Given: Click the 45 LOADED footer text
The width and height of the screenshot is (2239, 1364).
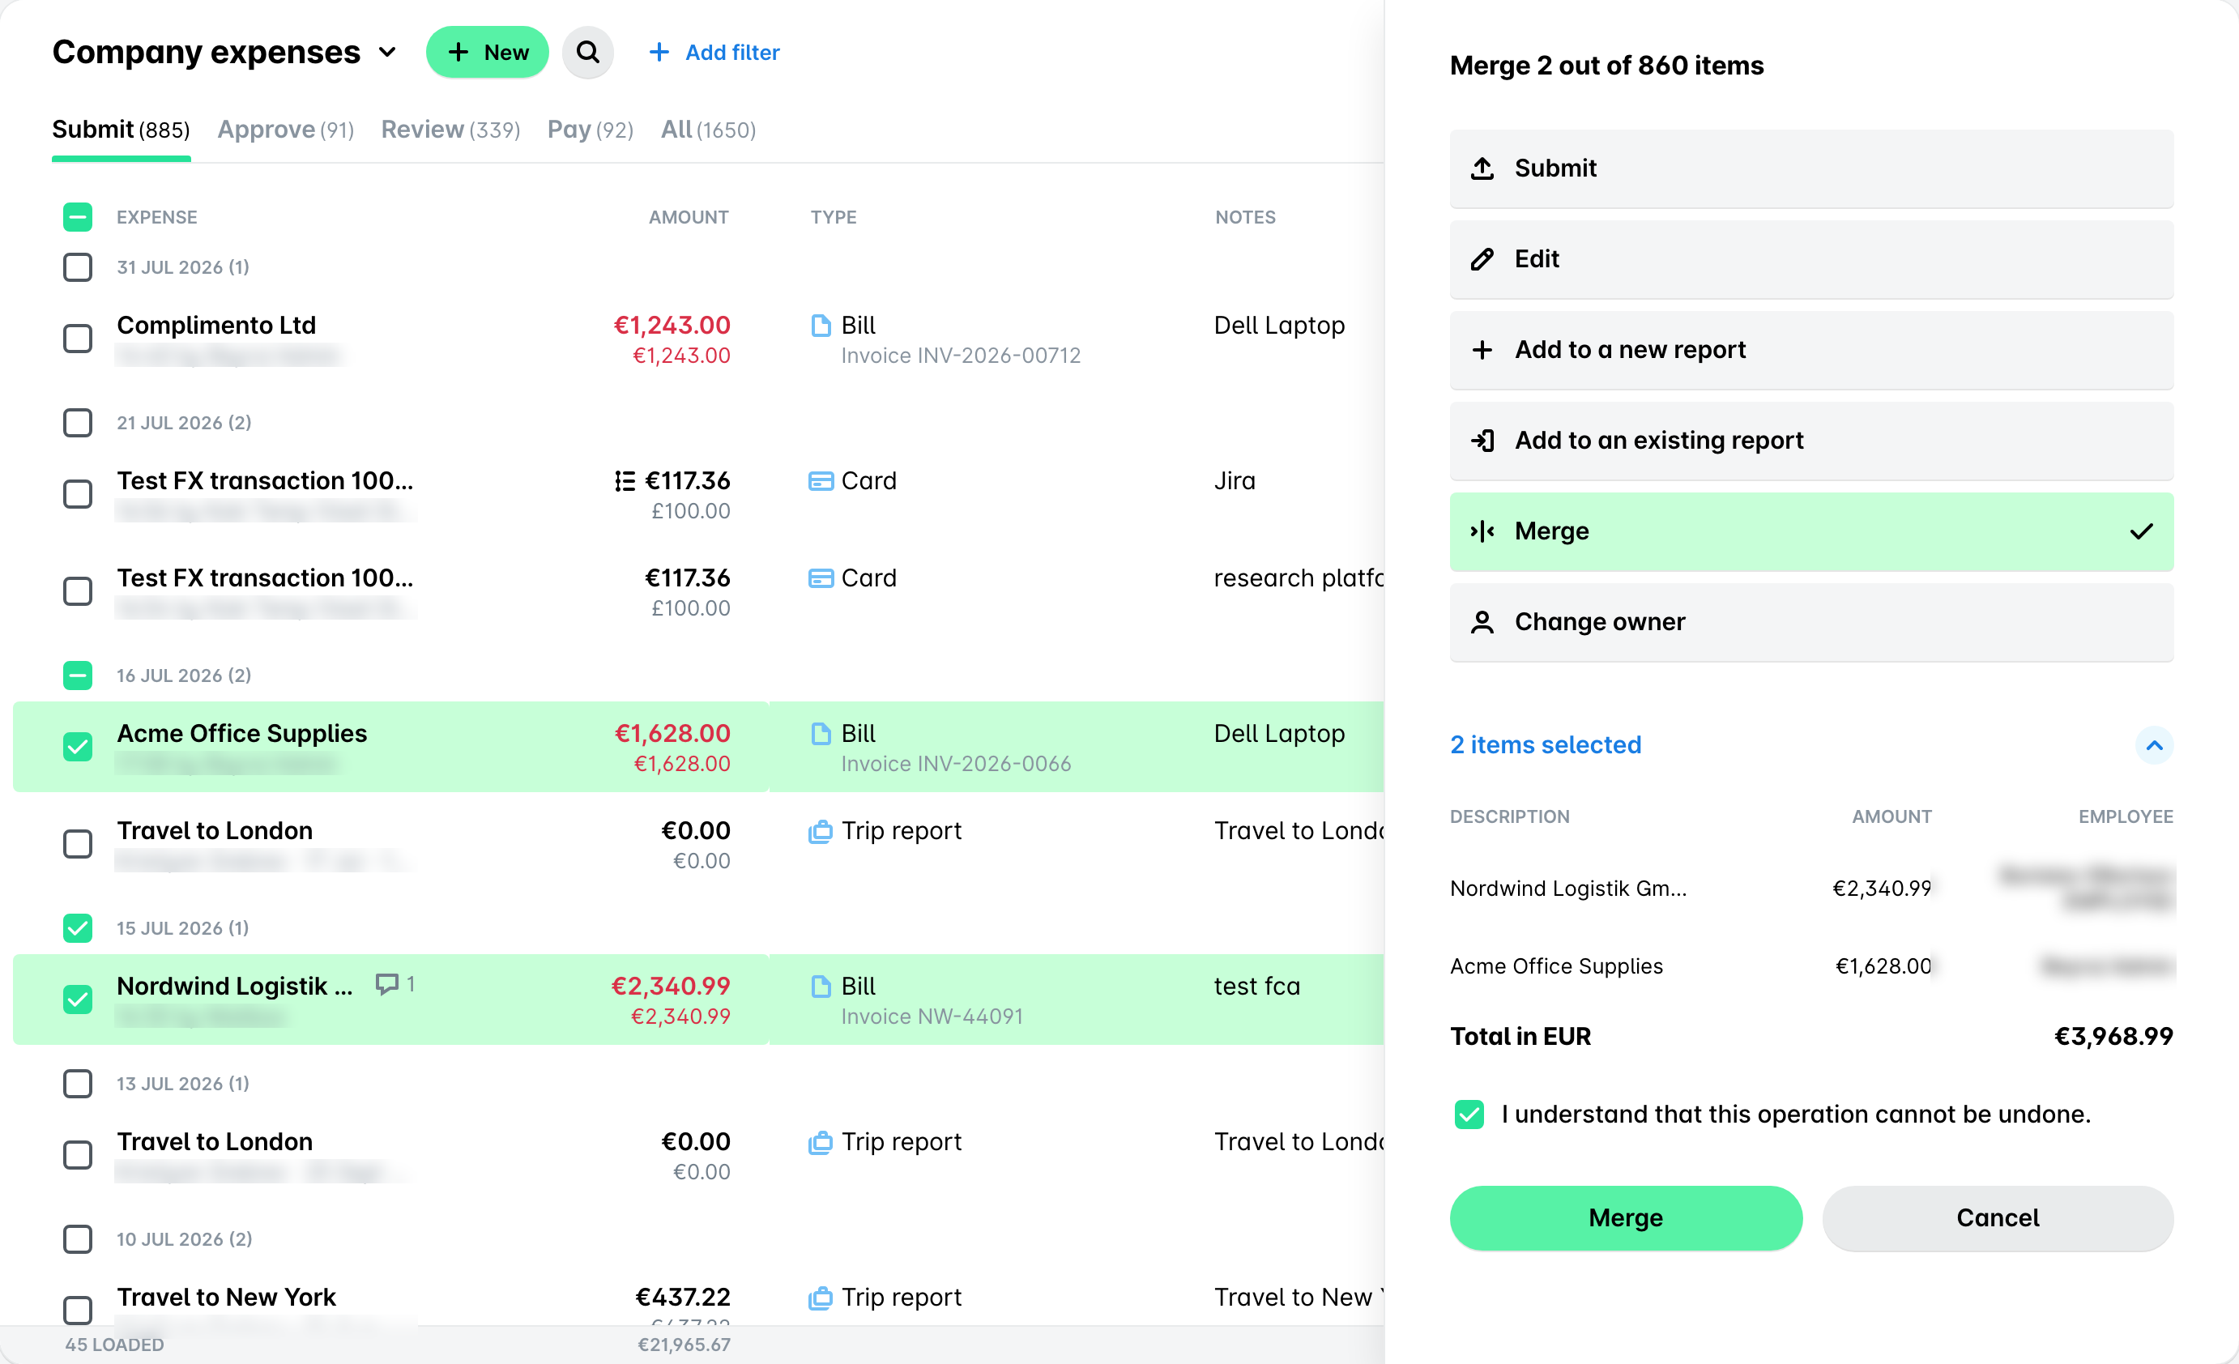Looking at the screenshot, I should click(x=114, y=1344).
